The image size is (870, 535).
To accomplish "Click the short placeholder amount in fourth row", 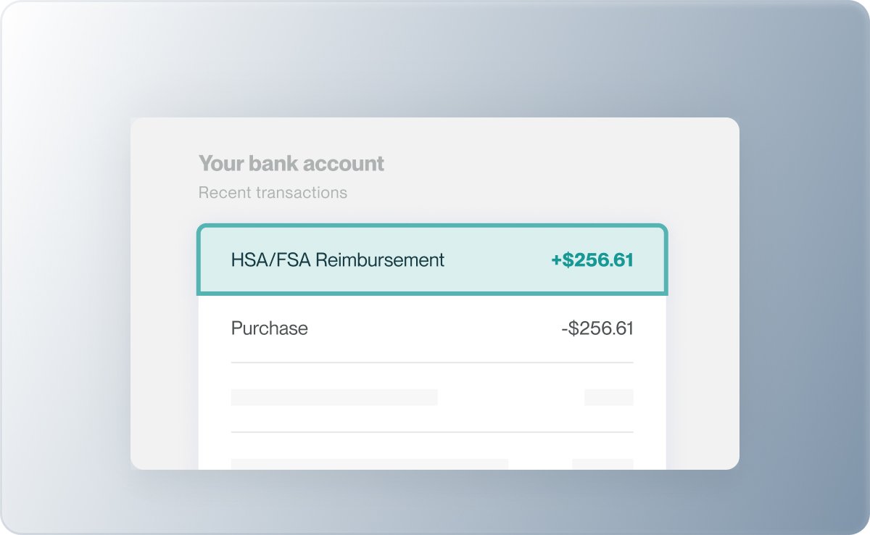I will click(x=602, y=463).
